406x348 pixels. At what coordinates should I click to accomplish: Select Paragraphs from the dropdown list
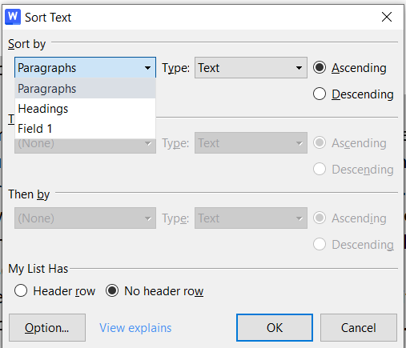[85, 89]
